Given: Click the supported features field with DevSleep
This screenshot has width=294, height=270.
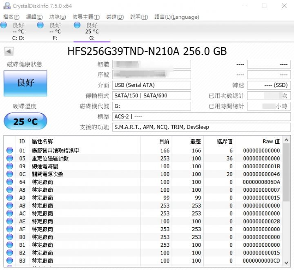Looking at the screenshot, I should click(202, 127).
